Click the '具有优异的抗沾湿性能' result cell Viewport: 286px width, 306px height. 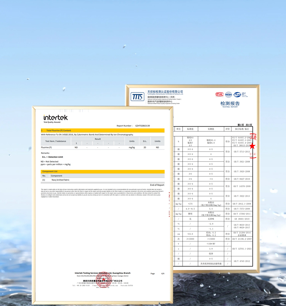click(211, 264)
